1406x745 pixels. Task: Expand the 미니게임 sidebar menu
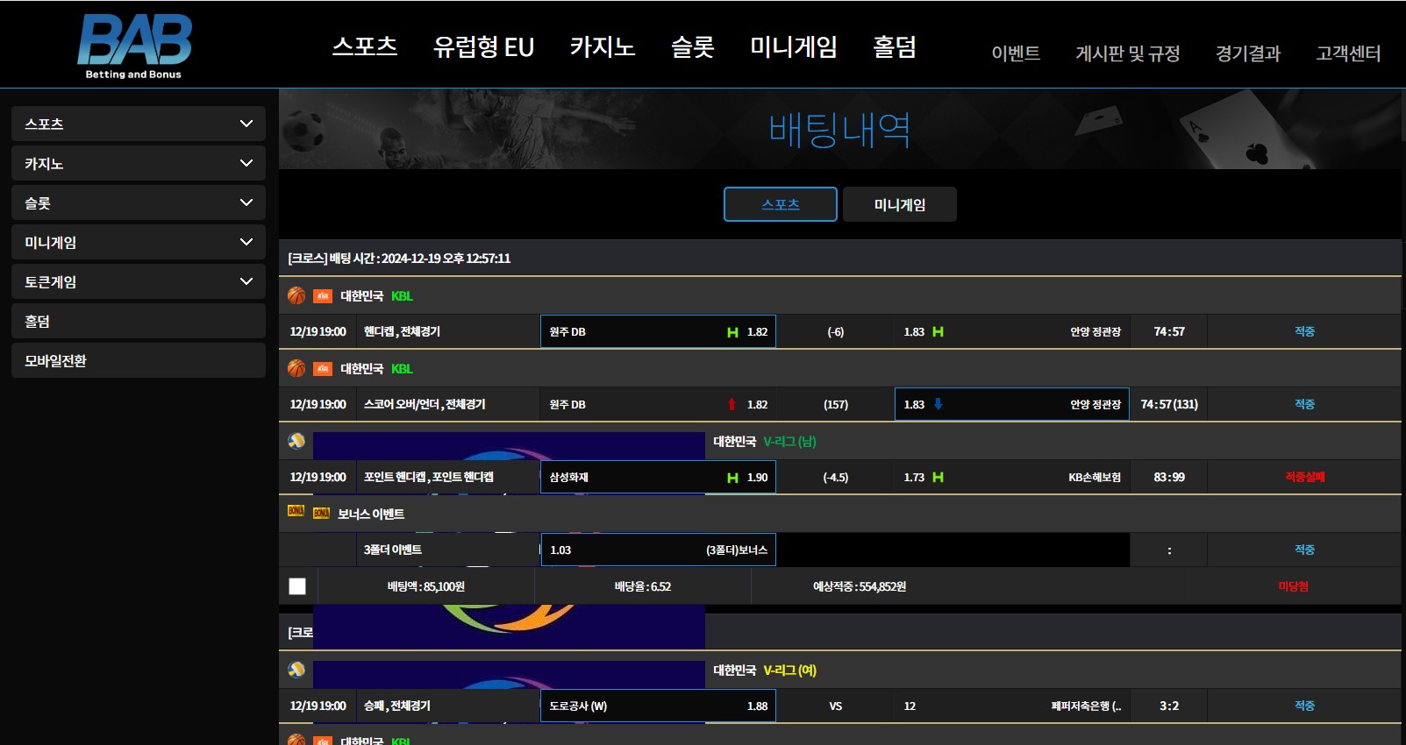click(139, 242)
